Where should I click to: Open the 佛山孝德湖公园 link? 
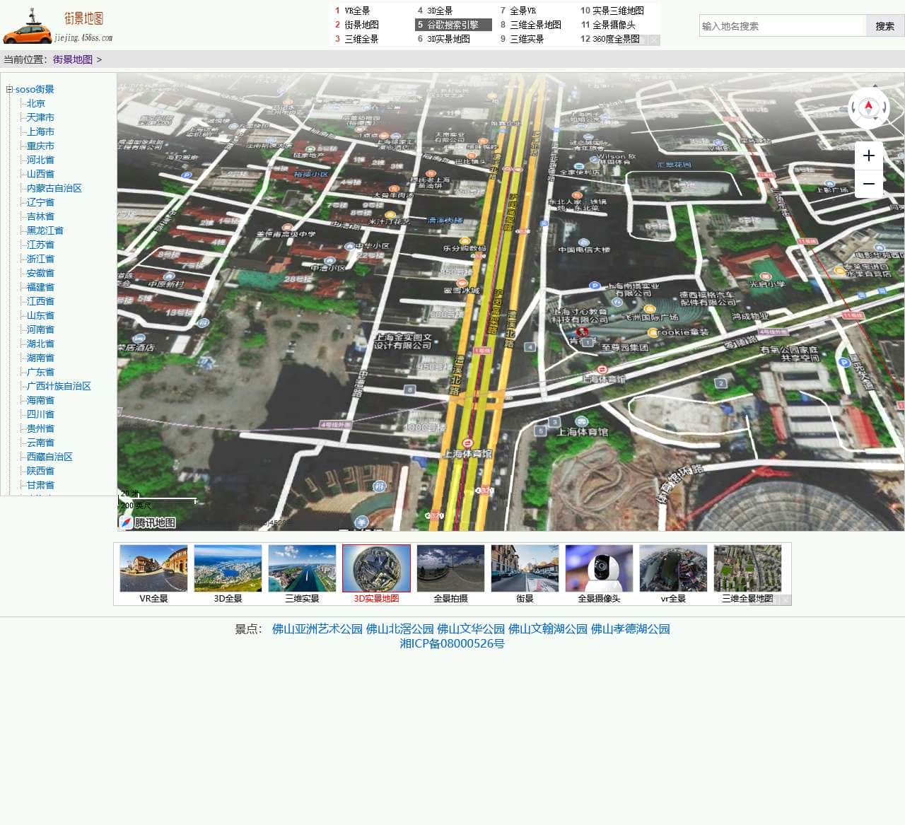click(630, 628)
